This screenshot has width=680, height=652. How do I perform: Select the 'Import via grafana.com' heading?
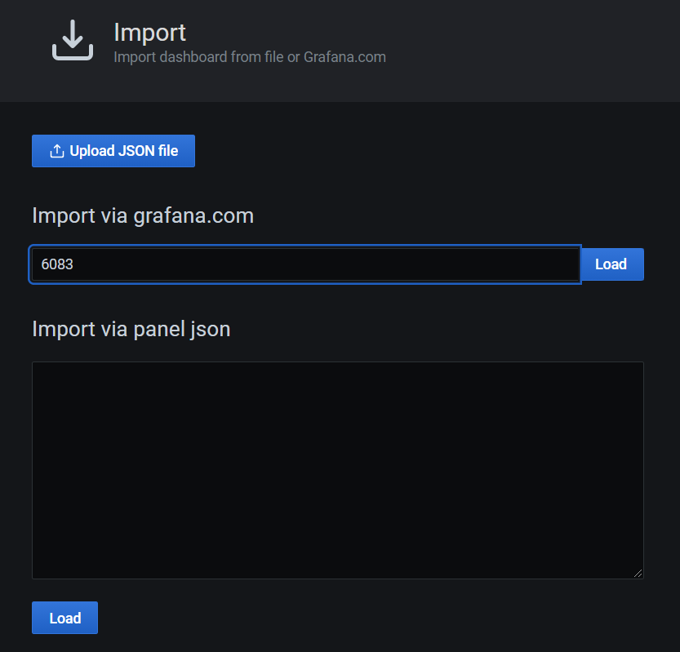pyautogui.click(x=143, y=215)
